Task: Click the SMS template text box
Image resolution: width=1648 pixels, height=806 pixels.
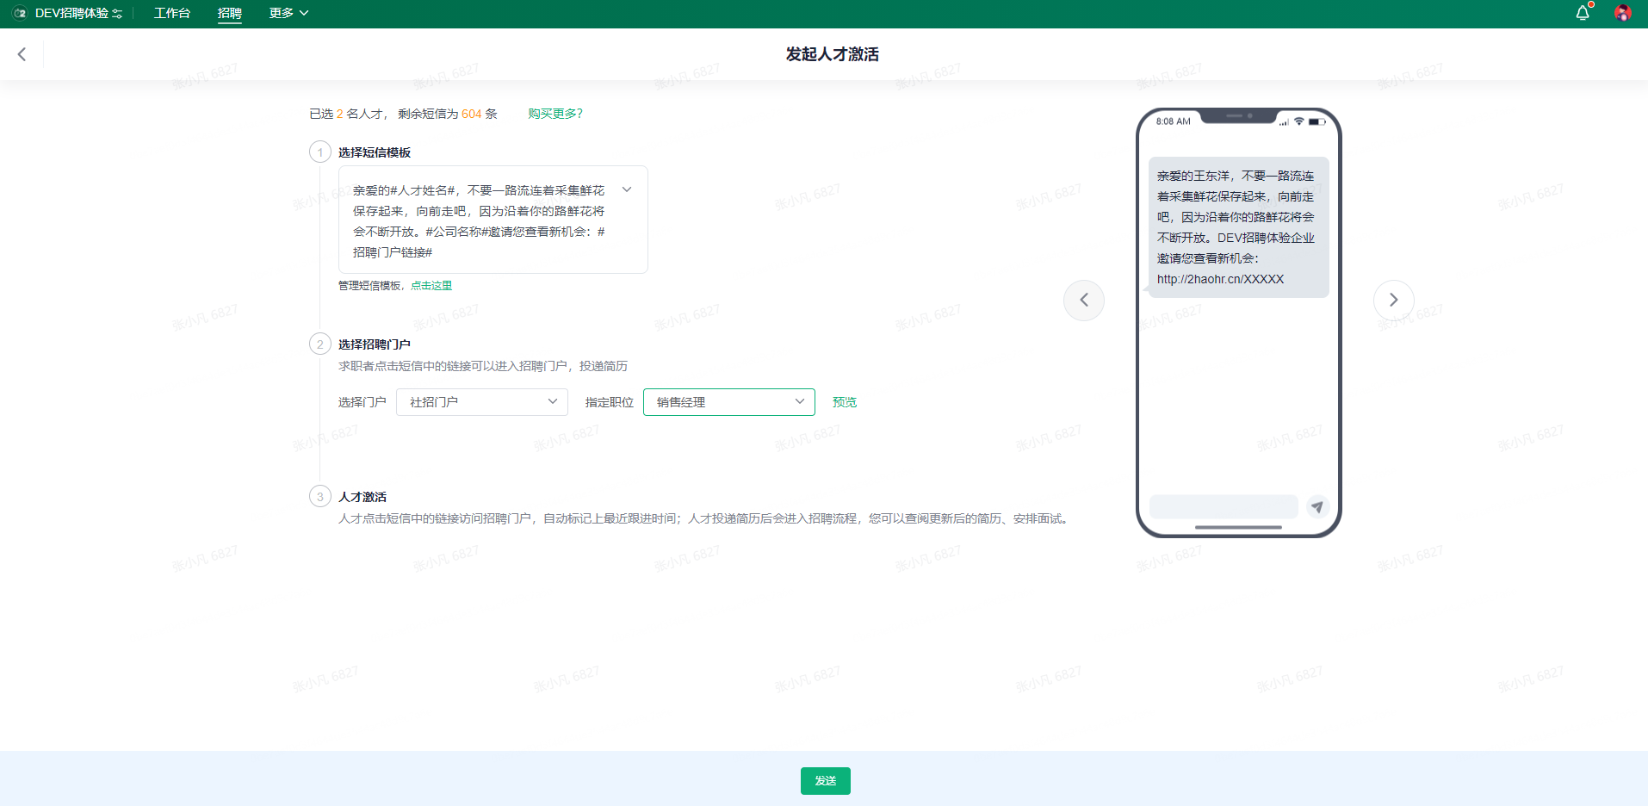Action: pos(493,220)
